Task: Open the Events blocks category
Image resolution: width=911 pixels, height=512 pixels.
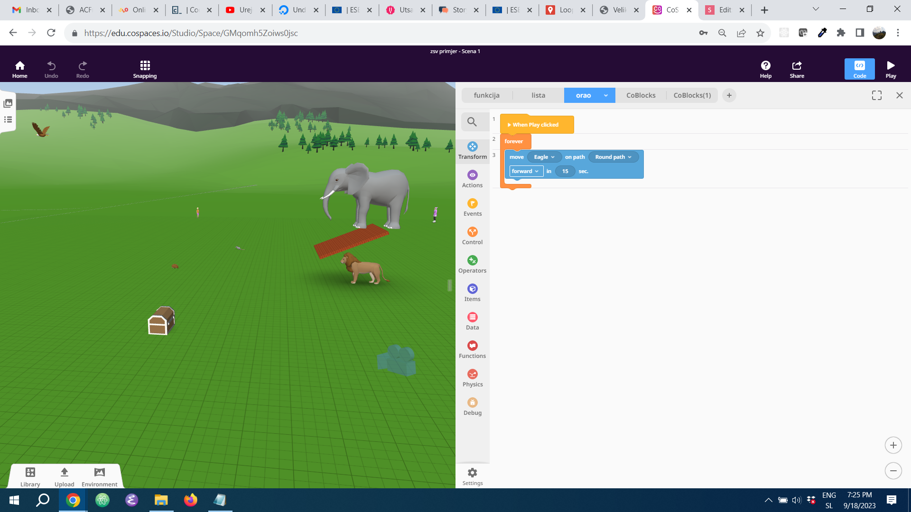Action: tap(472, 208)
